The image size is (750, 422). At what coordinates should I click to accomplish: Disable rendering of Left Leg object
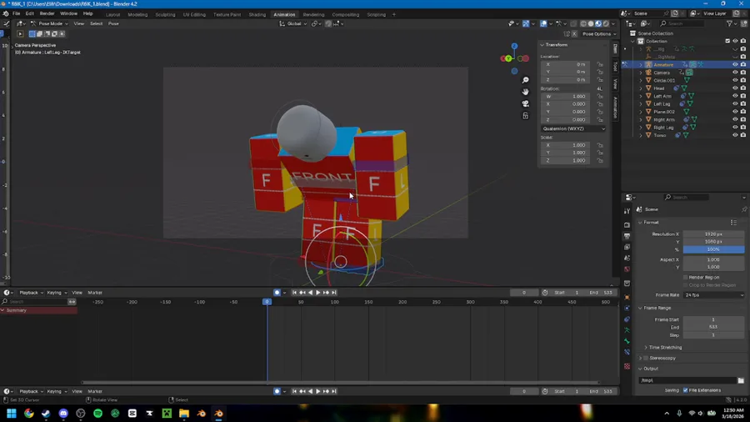(742, 103)
